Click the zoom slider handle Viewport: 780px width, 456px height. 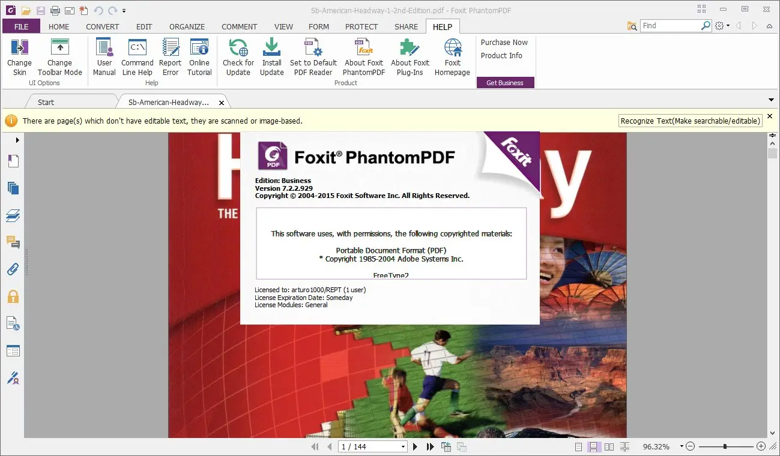pyautogui.click(x=725, y=446)
